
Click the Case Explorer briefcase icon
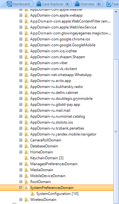39,4
